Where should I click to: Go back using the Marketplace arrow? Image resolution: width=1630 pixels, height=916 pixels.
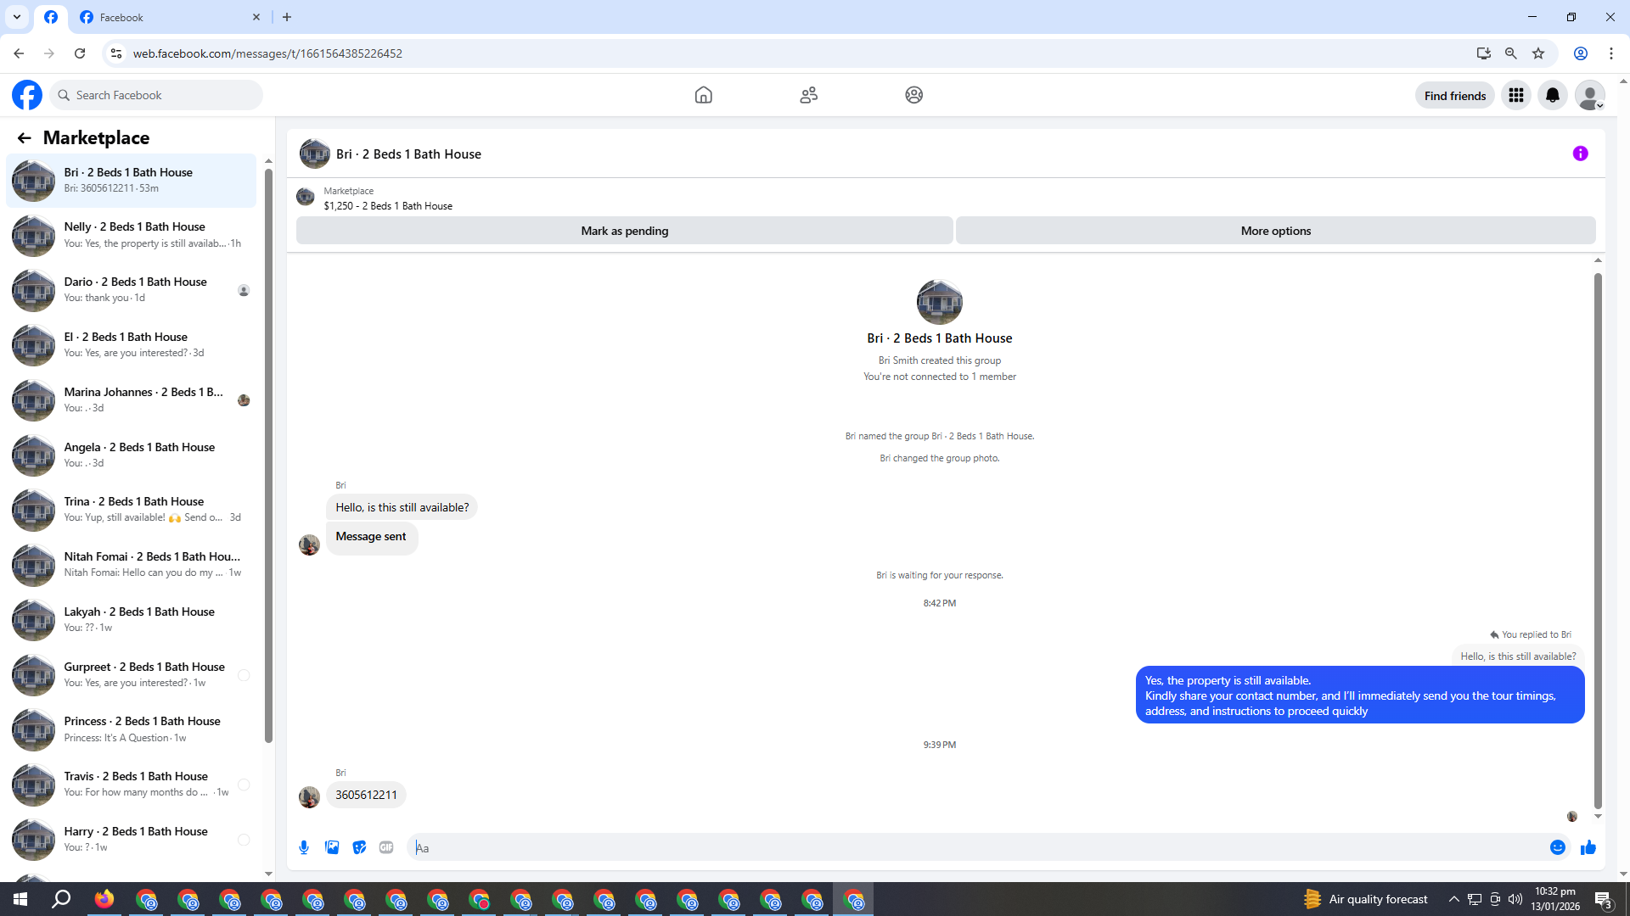[24, 138]
